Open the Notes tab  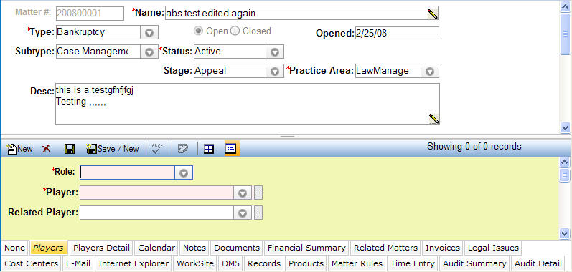[x=194, y=248]
